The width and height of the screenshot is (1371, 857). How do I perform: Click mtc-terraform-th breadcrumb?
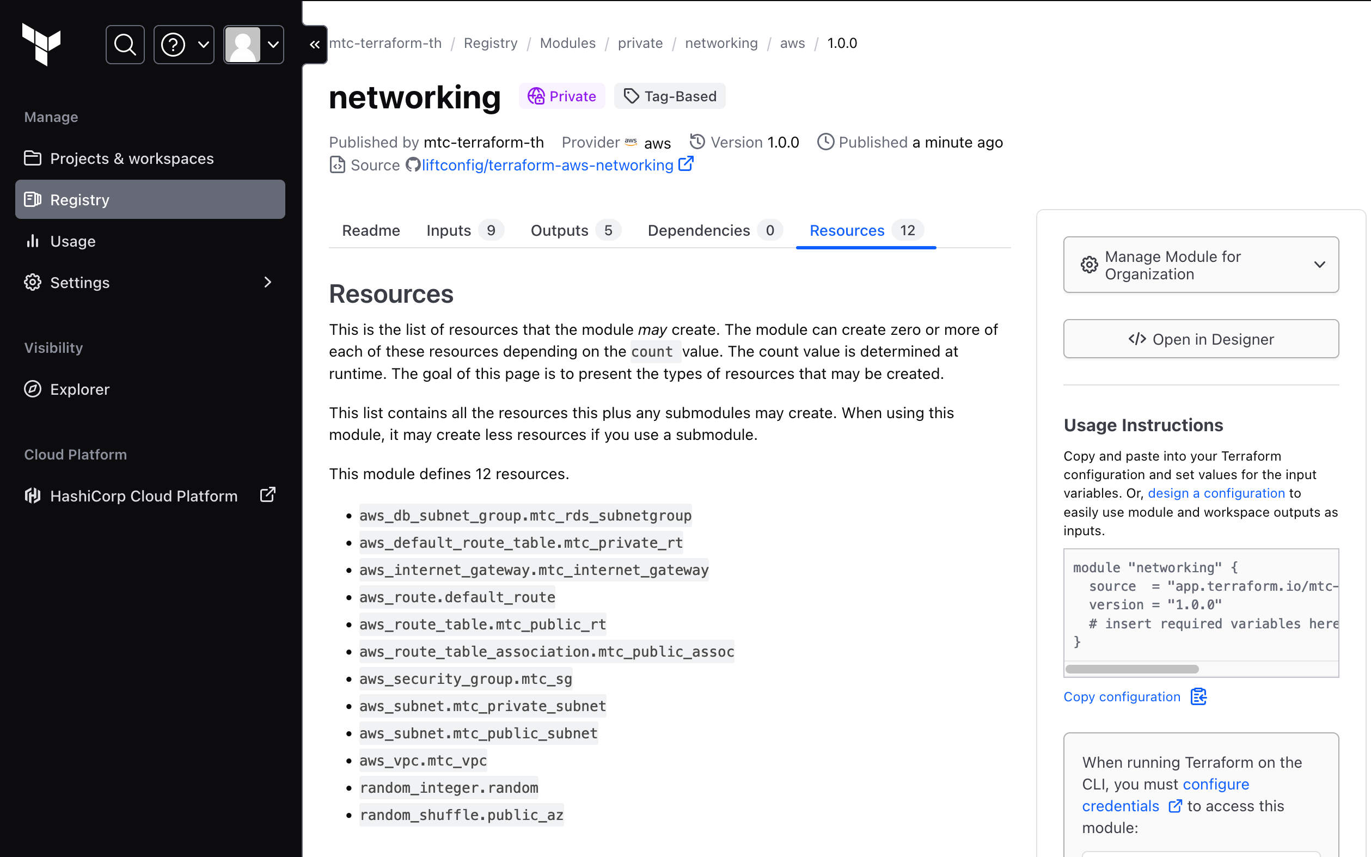(385, 43)
